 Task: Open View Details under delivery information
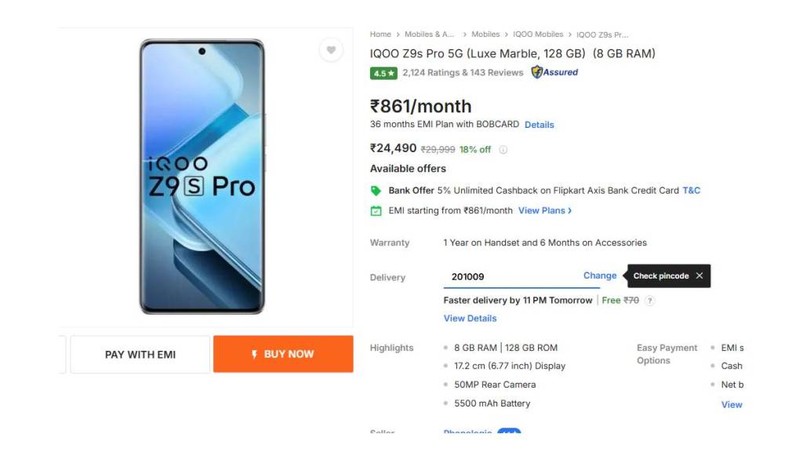pos(470,319)
